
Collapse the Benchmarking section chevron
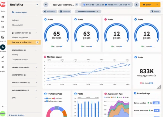click(36, 50)
